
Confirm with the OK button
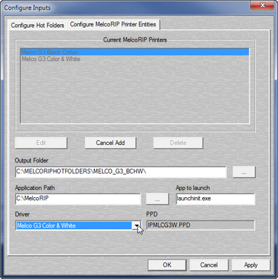pyautogui.click(x=167, y=265)
